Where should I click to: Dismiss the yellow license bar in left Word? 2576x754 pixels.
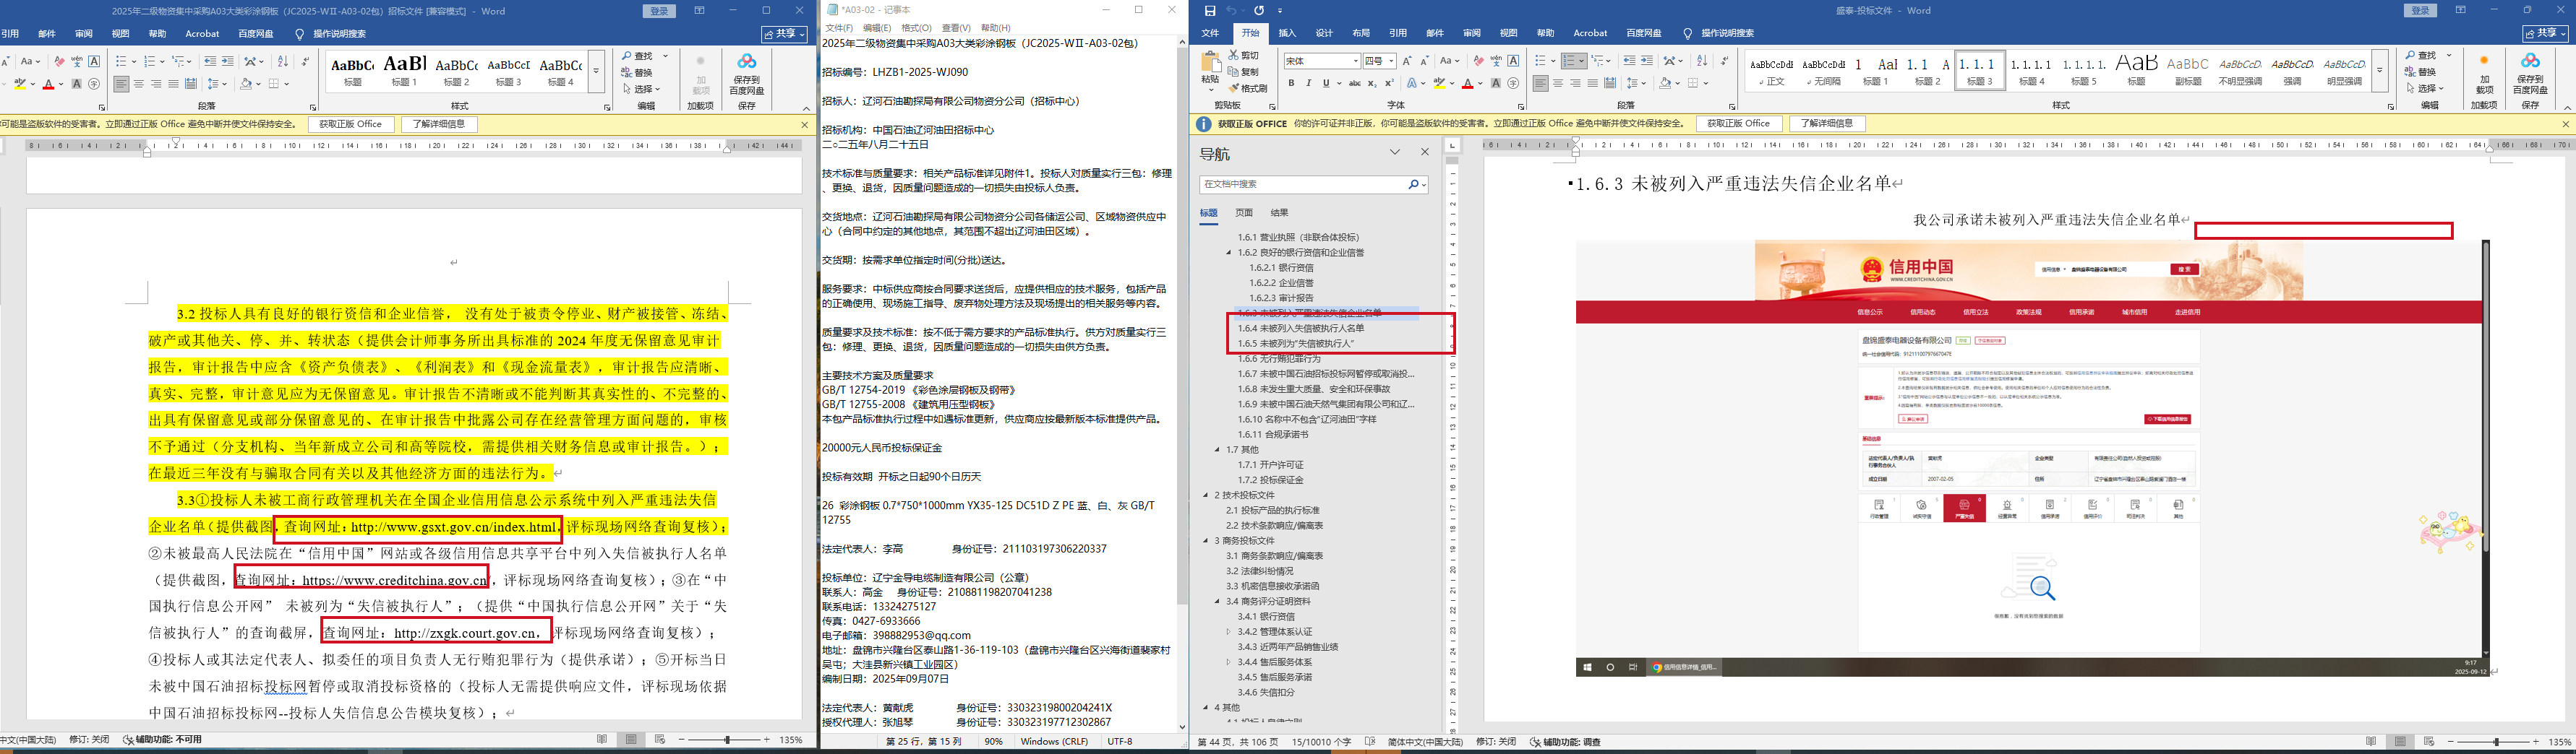point(804,123)
